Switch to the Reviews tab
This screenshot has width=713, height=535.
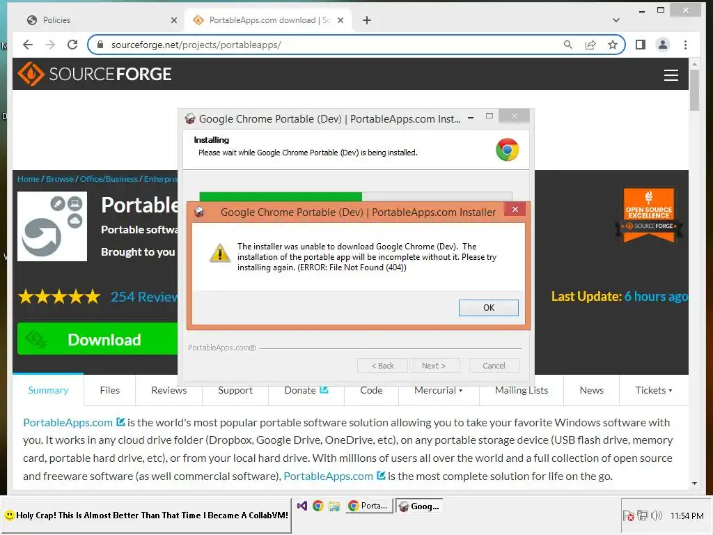pyautogui.click(x=169, y=390)
